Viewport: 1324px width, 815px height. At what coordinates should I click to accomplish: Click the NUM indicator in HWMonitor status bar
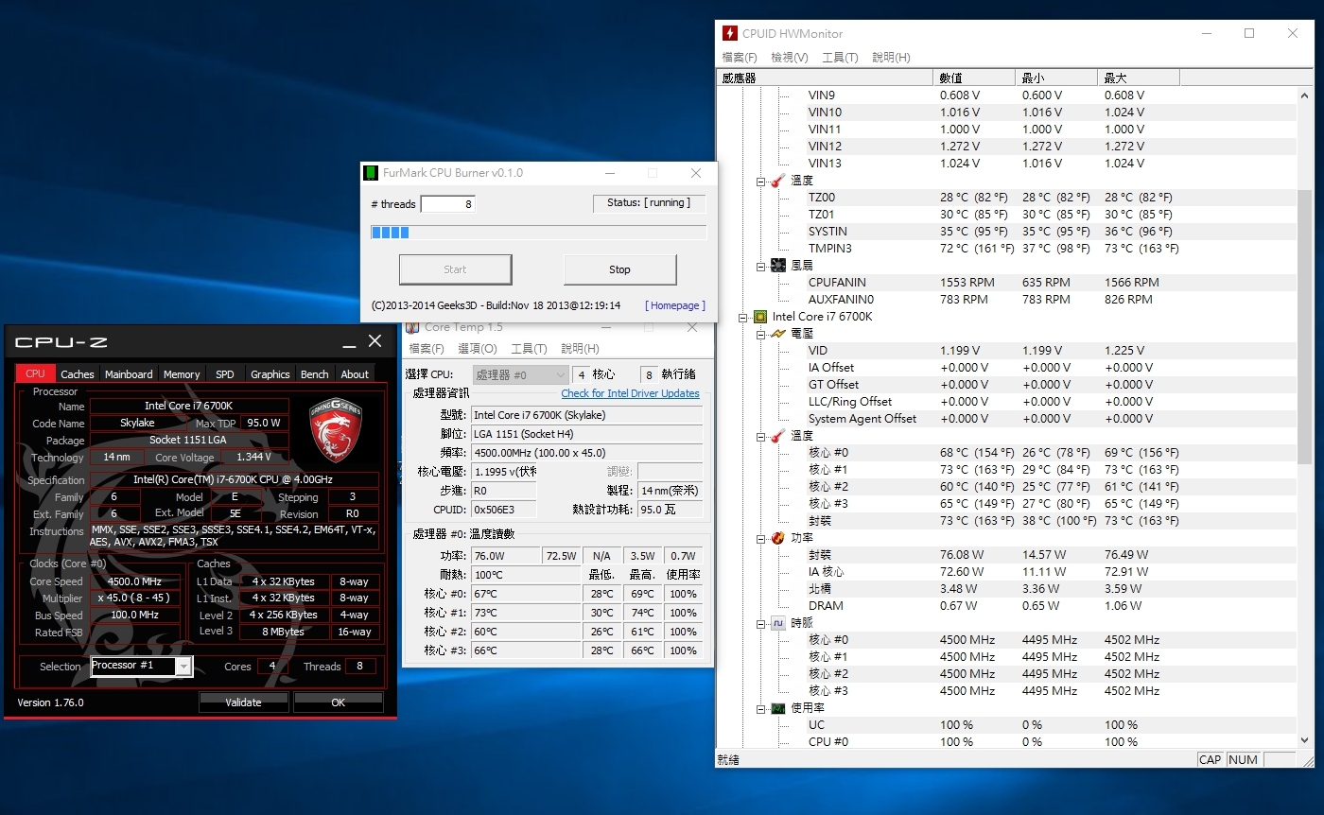pyautogui.click(x=1243, y=759)
